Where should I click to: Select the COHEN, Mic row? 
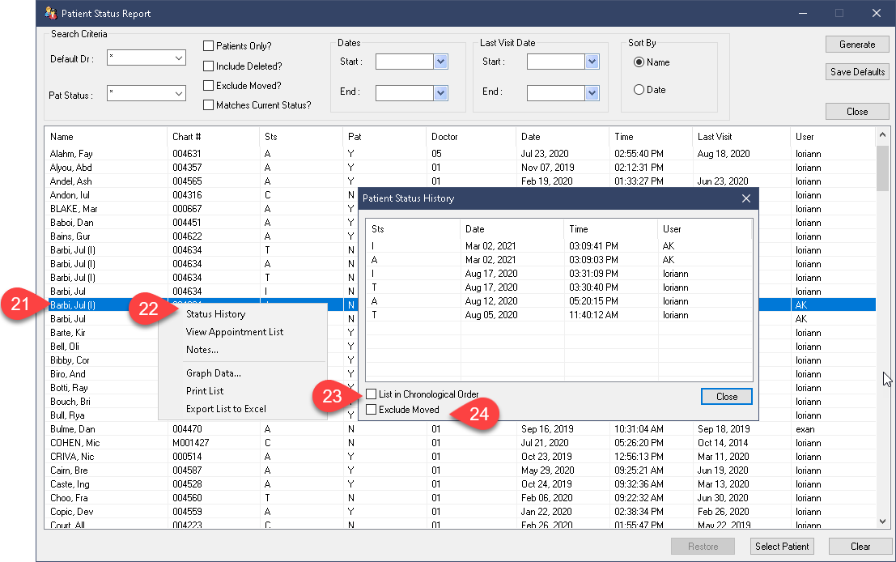460,442
